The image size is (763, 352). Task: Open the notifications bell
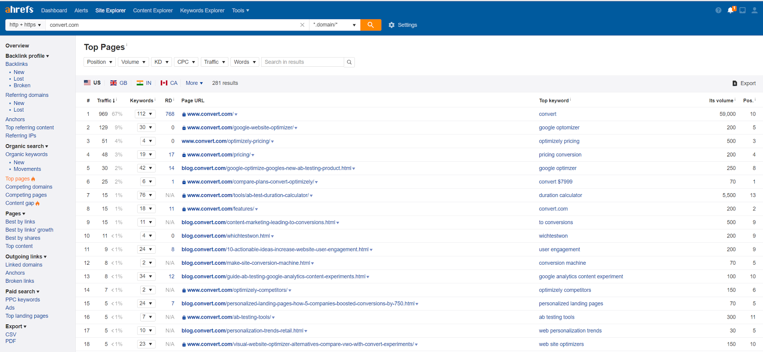click(731, 10)
